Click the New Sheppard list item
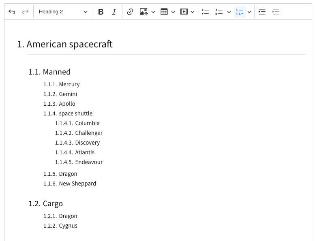This screenshot has width=317, height=241. [77, 183]
